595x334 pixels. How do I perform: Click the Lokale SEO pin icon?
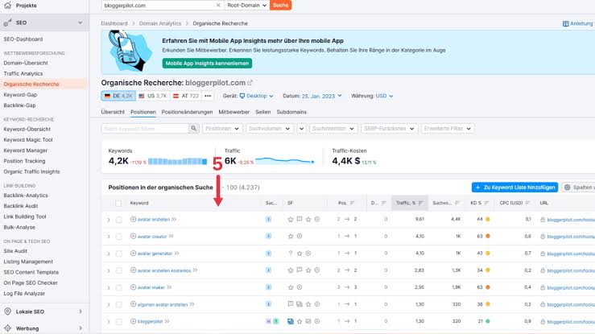pyautogui.click(x=7, y=311)
